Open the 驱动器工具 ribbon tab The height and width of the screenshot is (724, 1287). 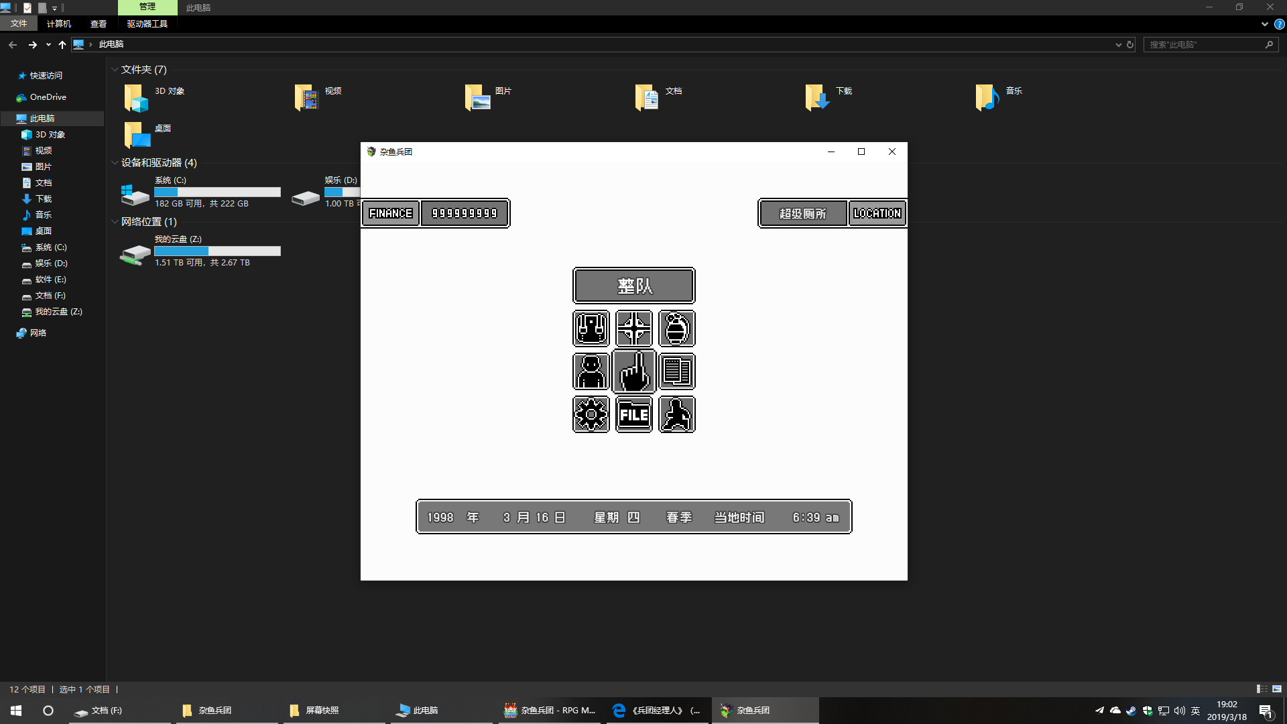[x=147, y=23]
